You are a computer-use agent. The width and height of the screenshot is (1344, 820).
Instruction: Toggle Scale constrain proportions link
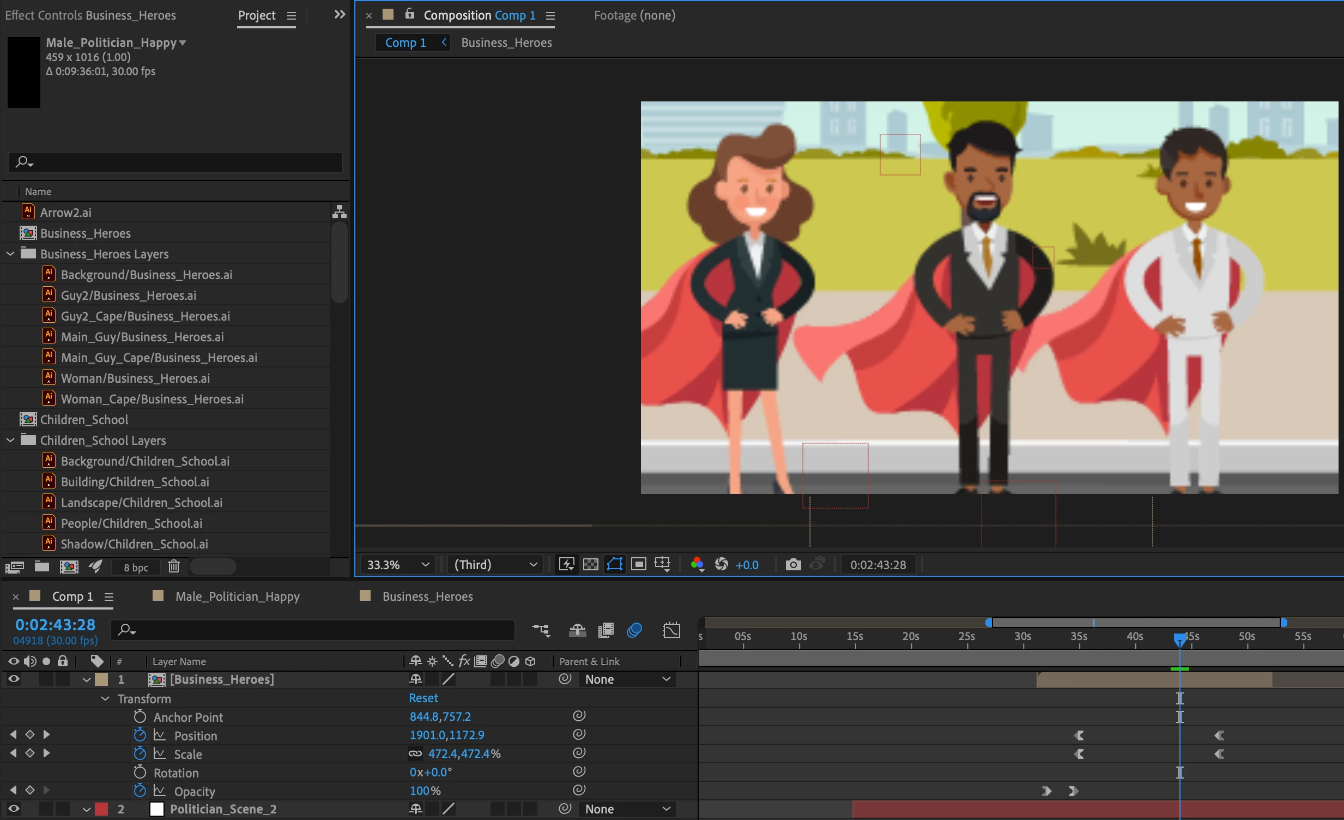tap(415, 753)
